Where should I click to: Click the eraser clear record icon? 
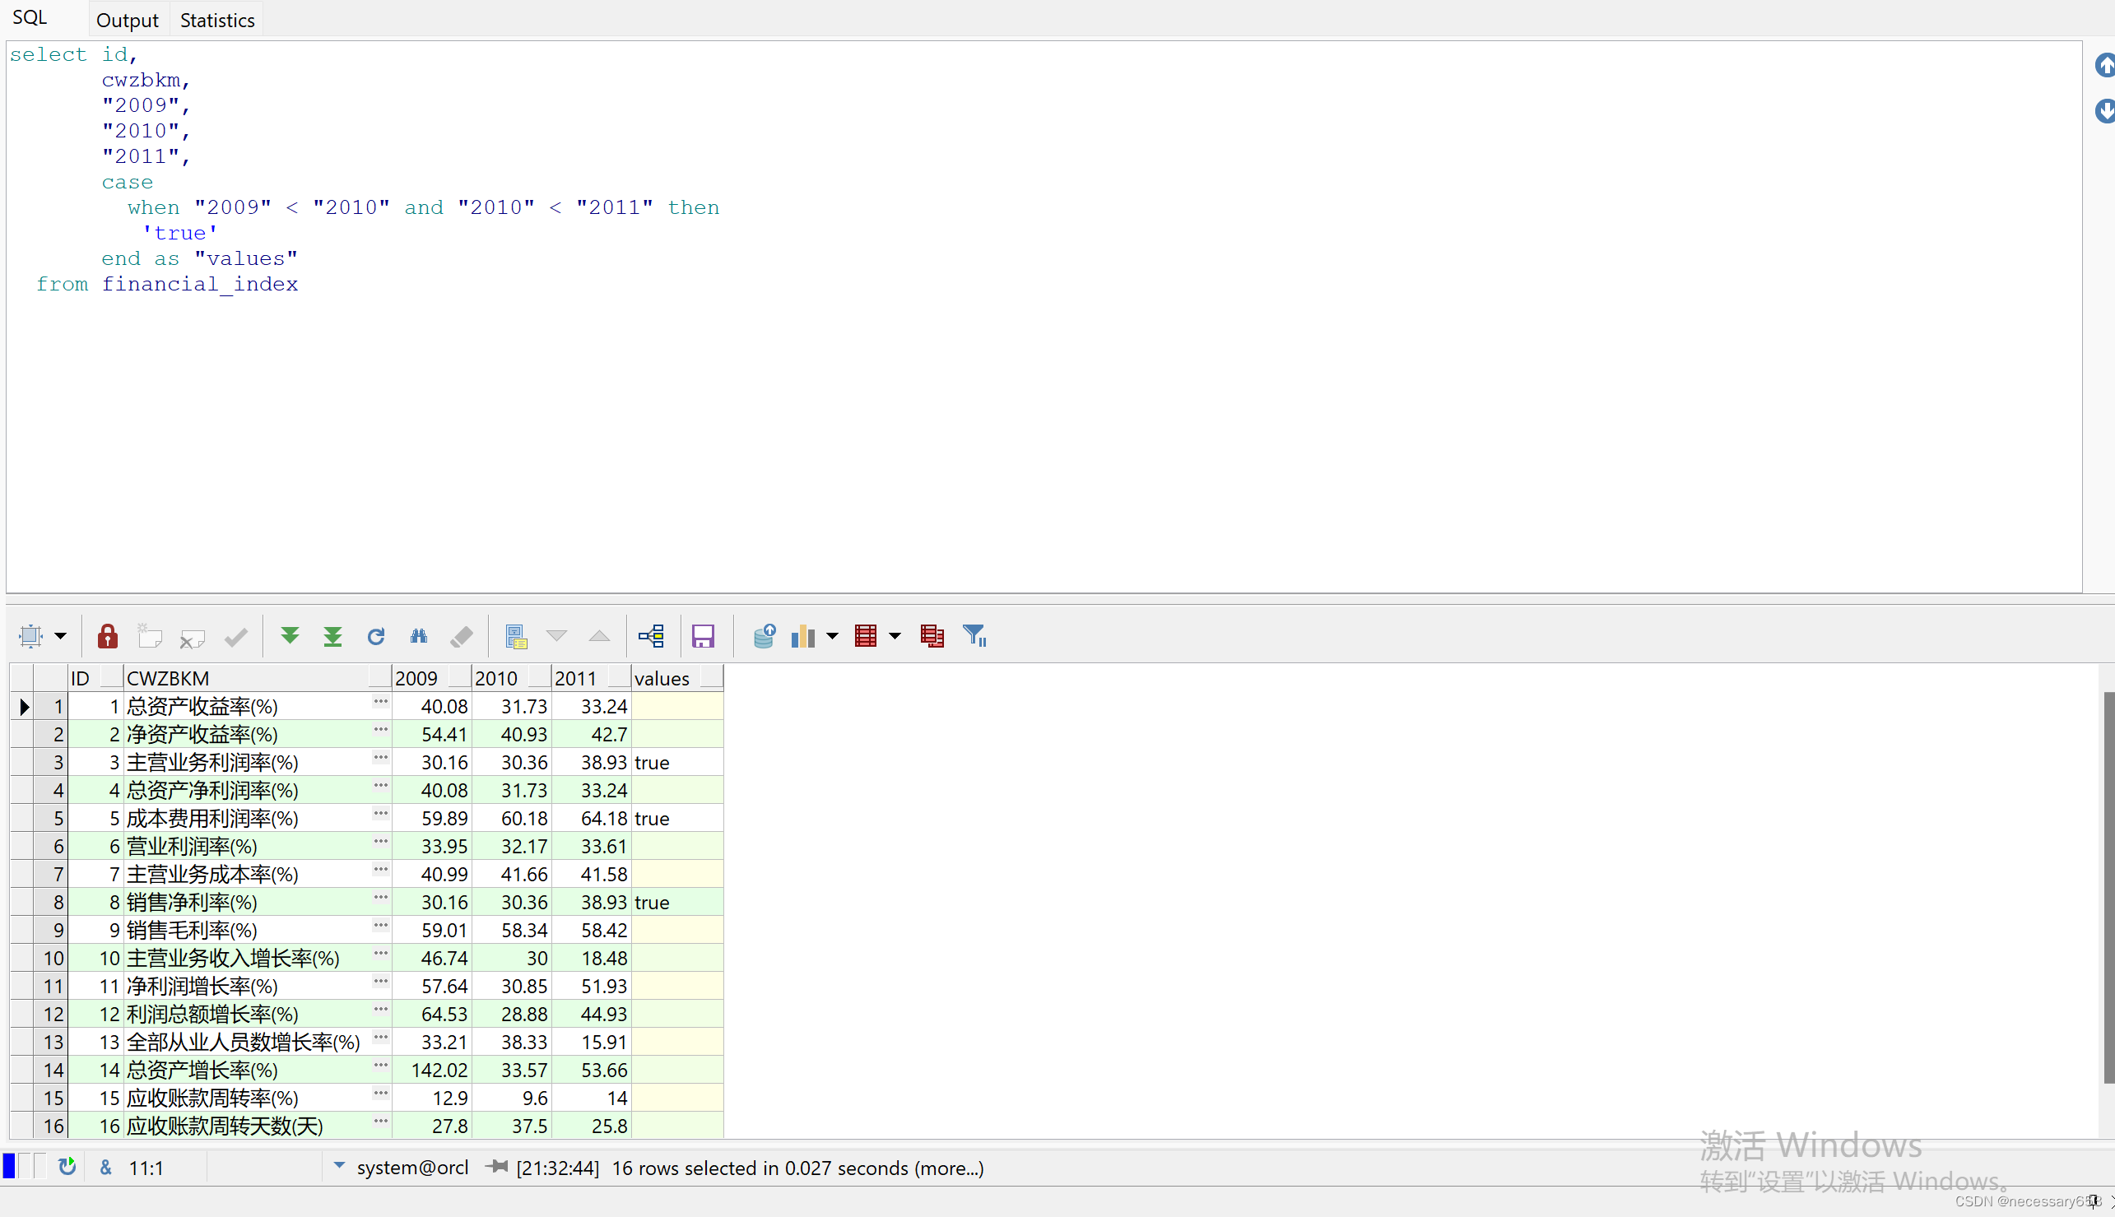(462, 637)
